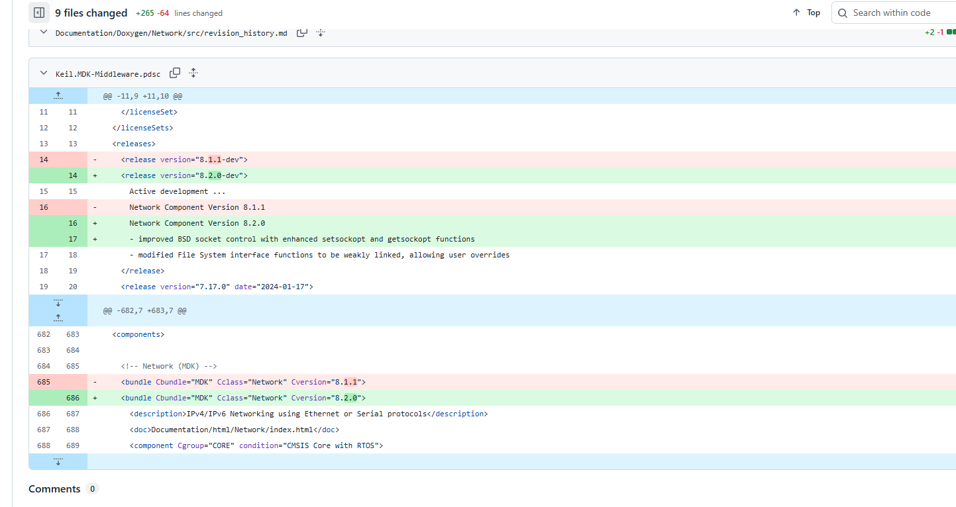This screenshot has height=507, width=956.
Task: Click line number 16 on the removed Version 8.1.1 row
Action: [44, 207]
